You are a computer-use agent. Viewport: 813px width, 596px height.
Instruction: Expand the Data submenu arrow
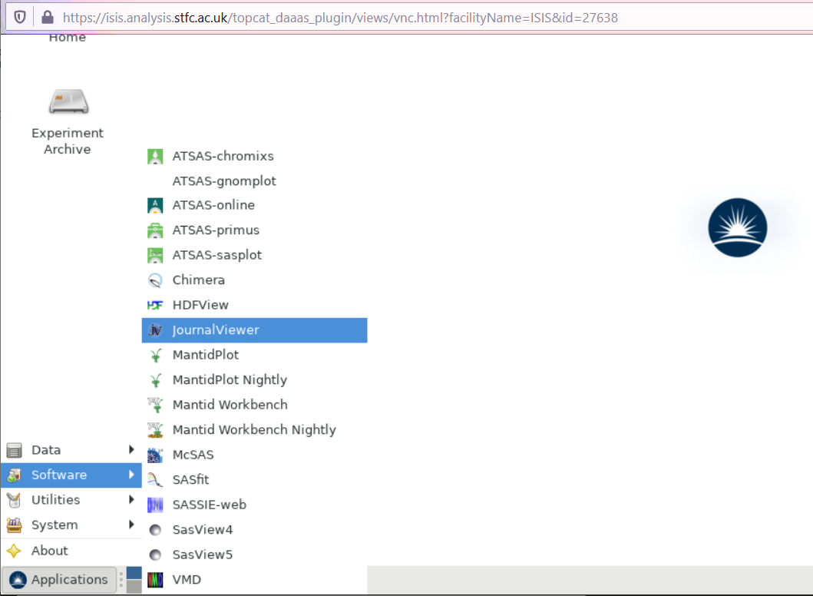click(132, 450)
